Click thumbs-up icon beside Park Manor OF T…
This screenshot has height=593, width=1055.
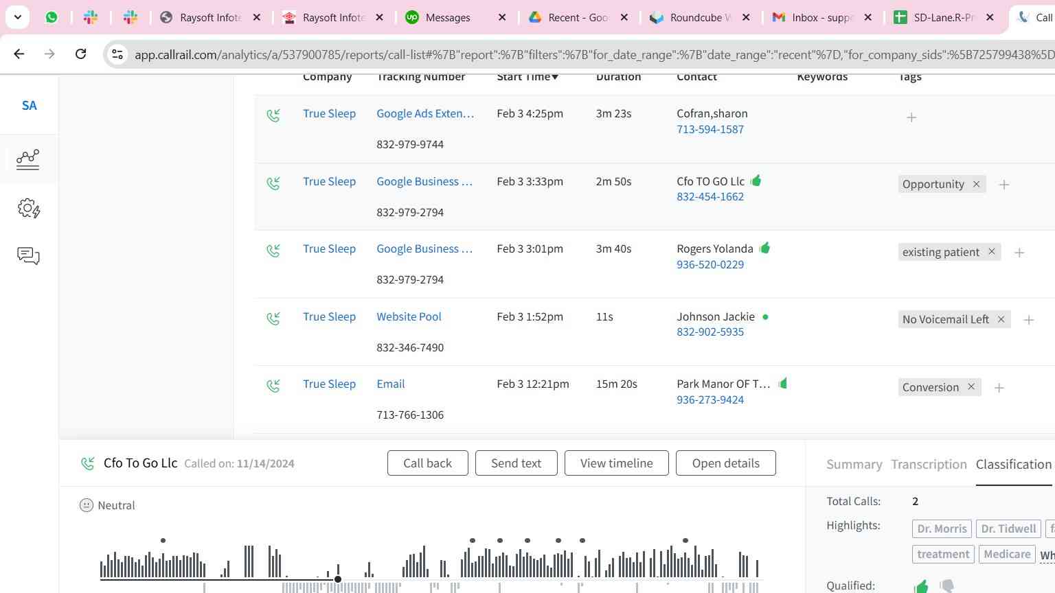point(783,383)
